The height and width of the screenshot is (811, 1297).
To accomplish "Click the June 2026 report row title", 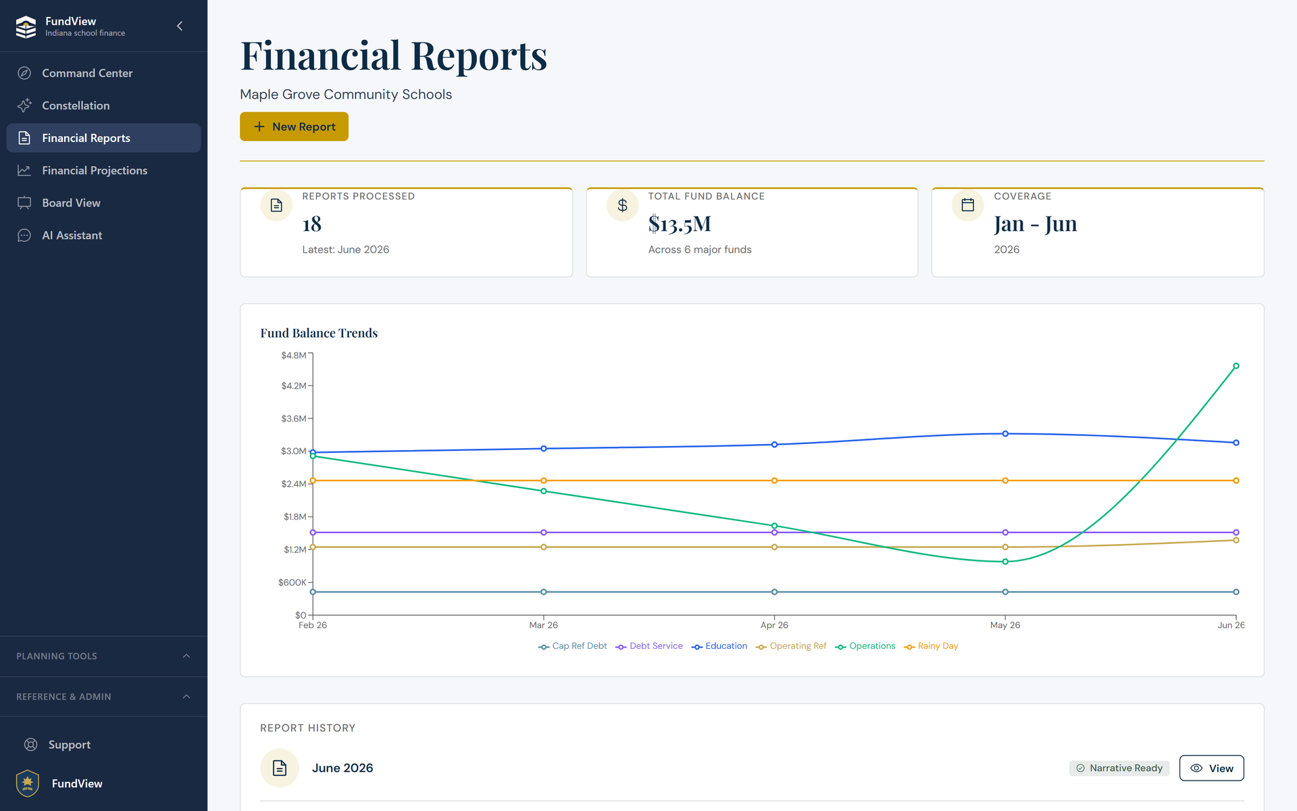I will coord(342,768).
